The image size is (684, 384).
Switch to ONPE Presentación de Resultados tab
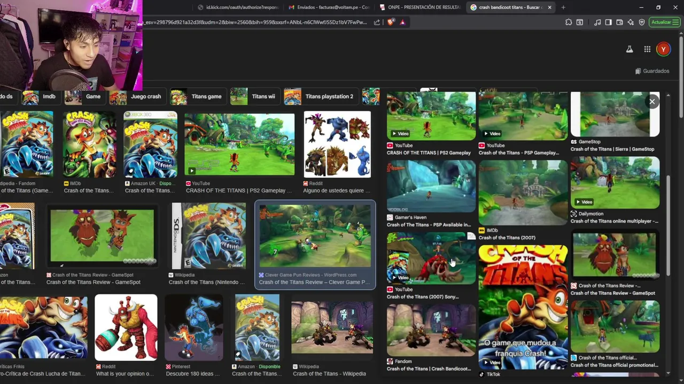click(x=420, y=7)
